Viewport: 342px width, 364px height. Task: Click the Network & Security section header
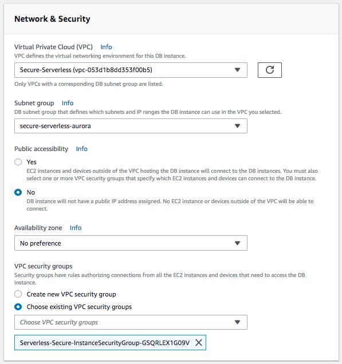coord(52,19)
